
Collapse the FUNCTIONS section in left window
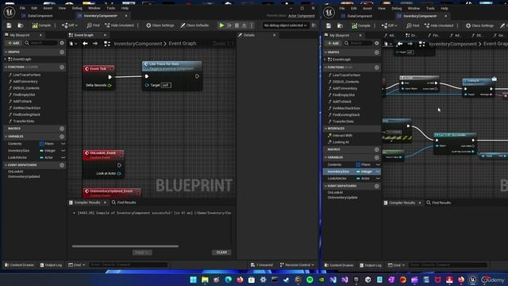click(x=6, y=67)
